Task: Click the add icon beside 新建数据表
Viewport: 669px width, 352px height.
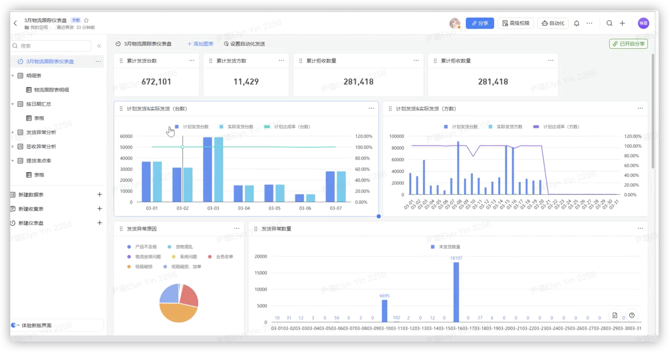Action: tap(100, 195)
